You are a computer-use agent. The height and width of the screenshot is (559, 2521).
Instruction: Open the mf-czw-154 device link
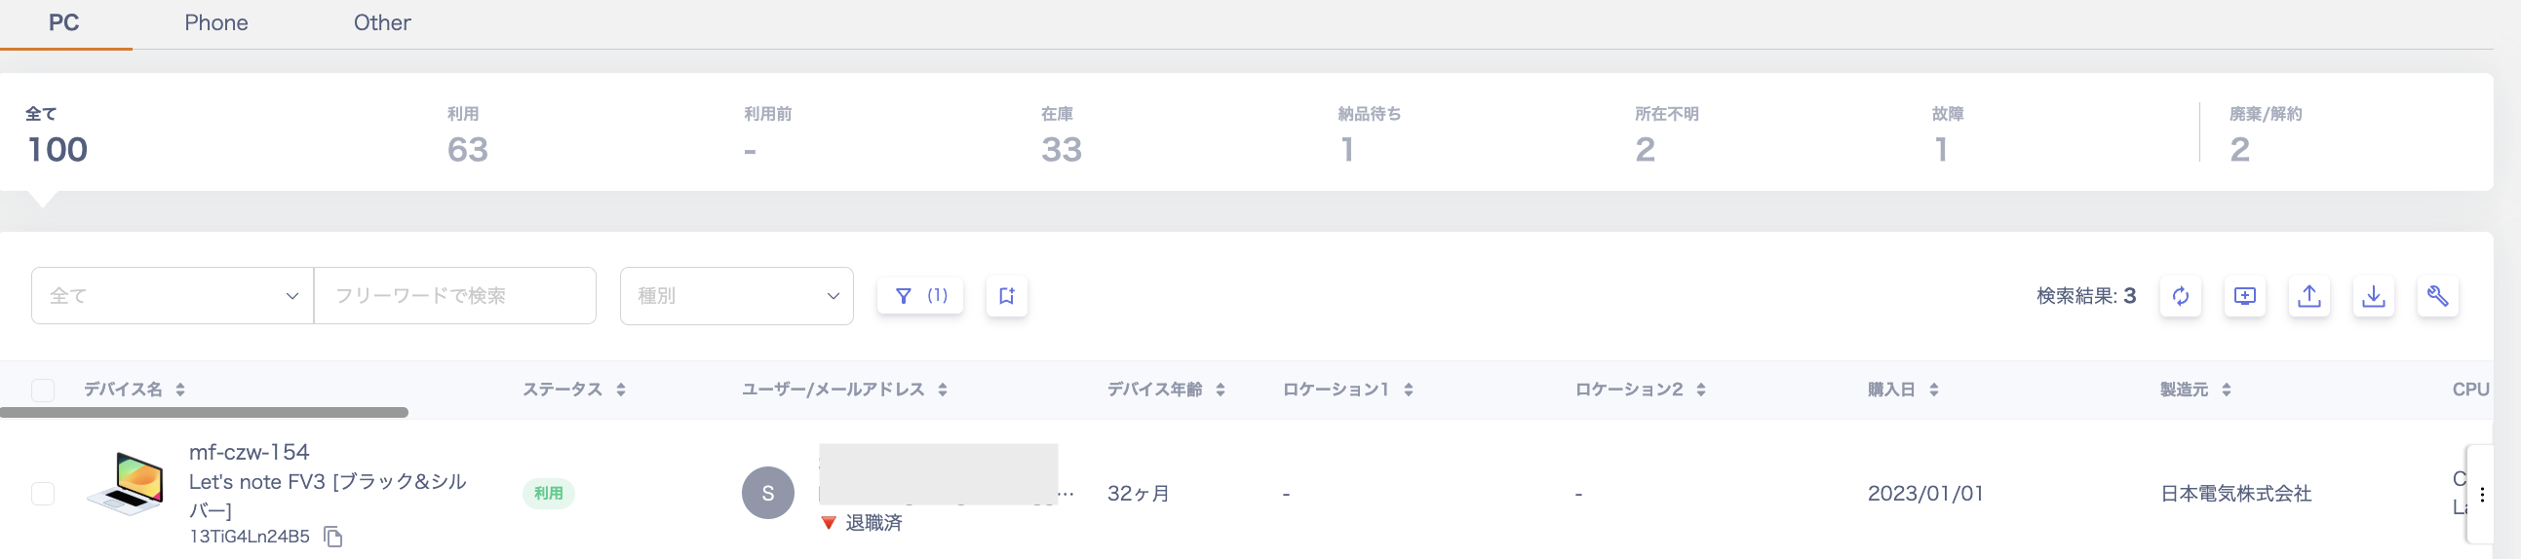pos(249,452)
